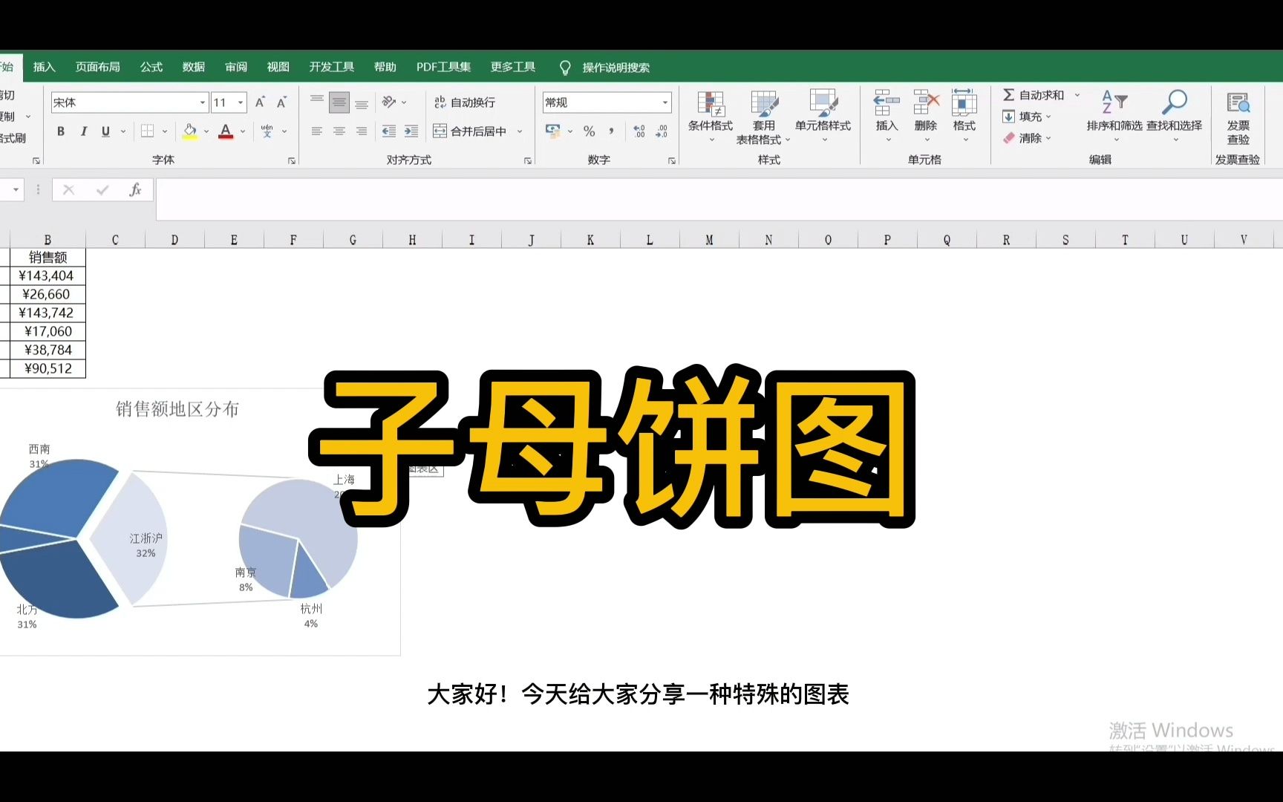1283x802 pixels.
Task: Open 公式 ribbon tab
Action: (x=151, y=67)
